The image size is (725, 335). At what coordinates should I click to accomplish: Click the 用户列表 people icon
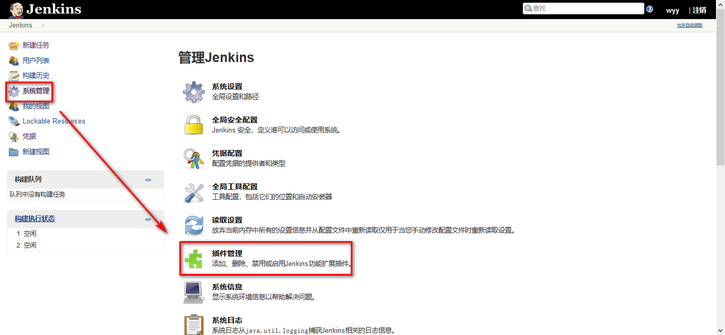[14, 60]
